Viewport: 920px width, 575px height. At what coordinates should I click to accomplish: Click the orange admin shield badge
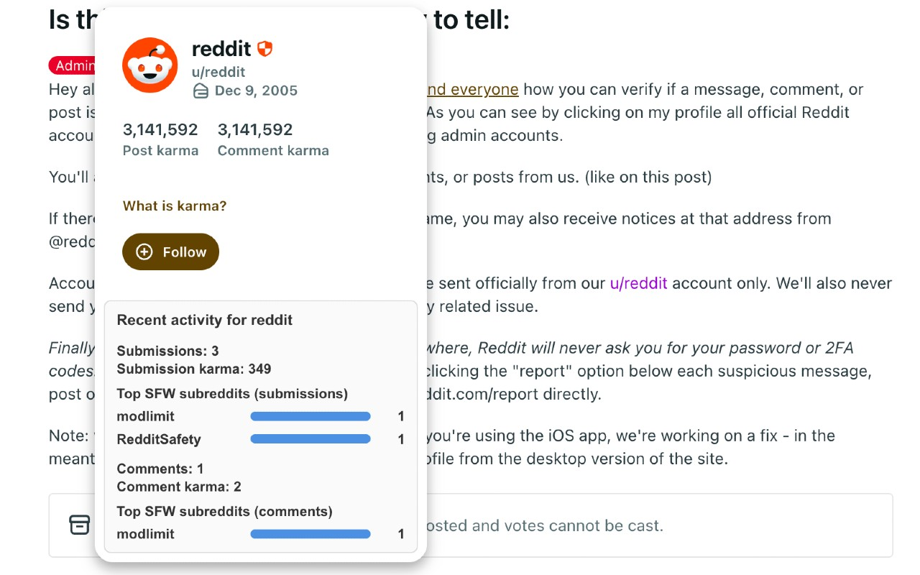(264, 49)
